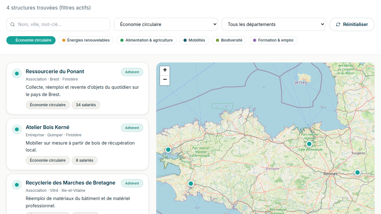Click the map marker east of Rennes
This screenshot has width=381, height=214.
tap(358, 172)
